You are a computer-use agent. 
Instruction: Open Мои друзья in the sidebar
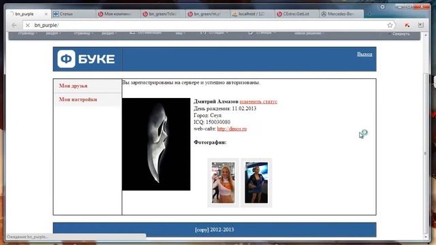click(73, 86)
